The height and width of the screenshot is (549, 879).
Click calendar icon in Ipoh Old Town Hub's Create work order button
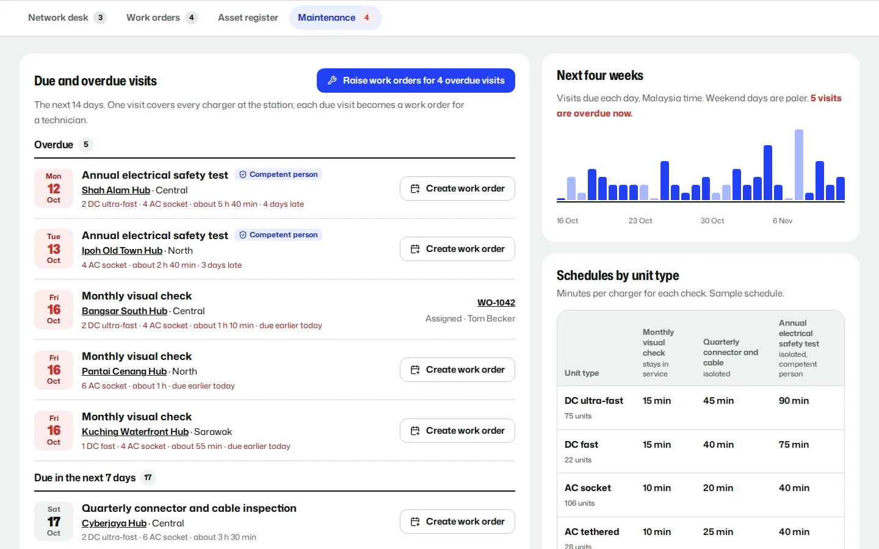[x=415, y=249]
